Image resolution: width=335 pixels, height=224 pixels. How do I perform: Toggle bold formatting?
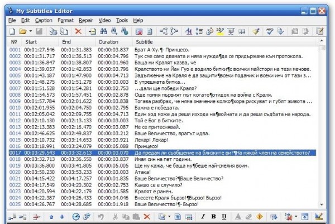213,217
